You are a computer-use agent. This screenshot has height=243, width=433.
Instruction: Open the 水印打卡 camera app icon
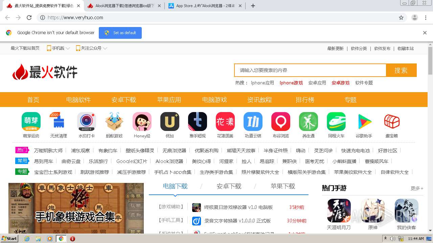pos(87,122)
